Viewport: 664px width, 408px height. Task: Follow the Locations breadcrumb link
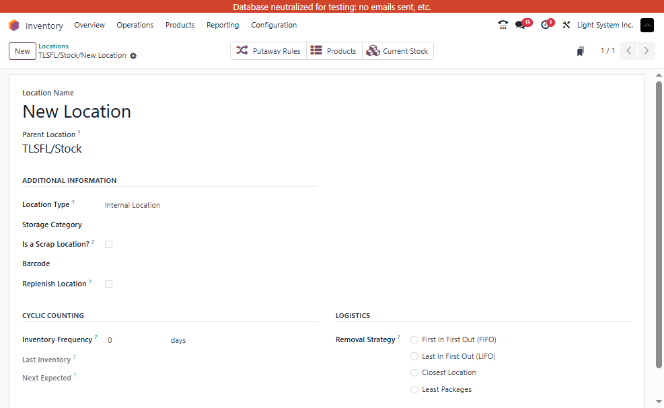point(53,46)
